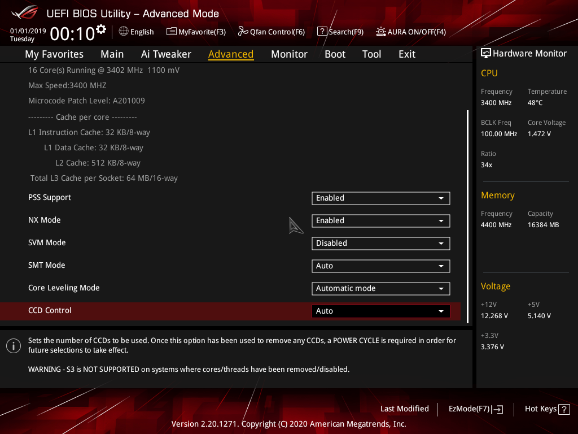Open the Core Leveling Mode dropdown
The height and width of the screenshot is (434, 578).
(381, 289)
